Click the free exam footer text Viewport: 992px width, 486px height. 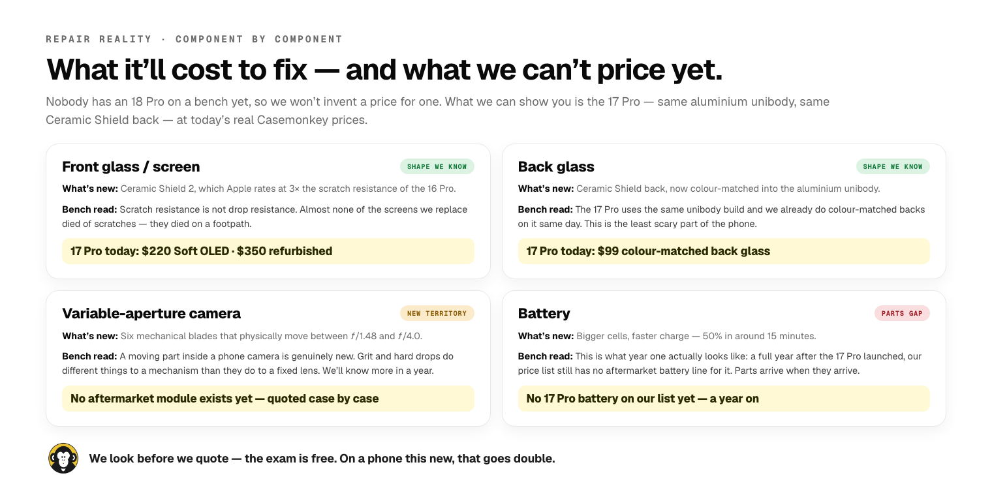click(322, 459)
